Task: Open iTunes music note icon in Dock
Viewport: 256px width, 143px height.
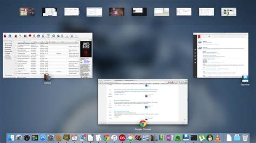Action: pyautogui.click(x=114, y=138)
